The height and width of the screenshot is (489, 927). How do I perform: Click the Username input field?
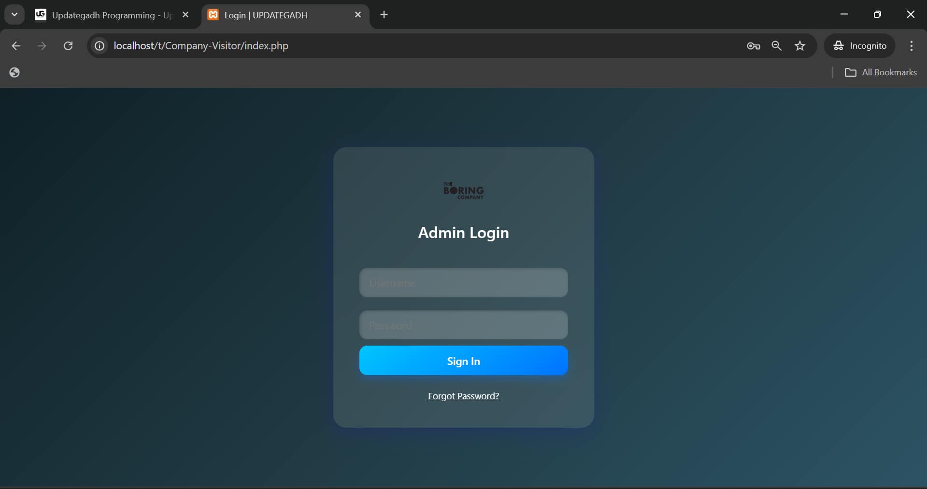point(463,283)
